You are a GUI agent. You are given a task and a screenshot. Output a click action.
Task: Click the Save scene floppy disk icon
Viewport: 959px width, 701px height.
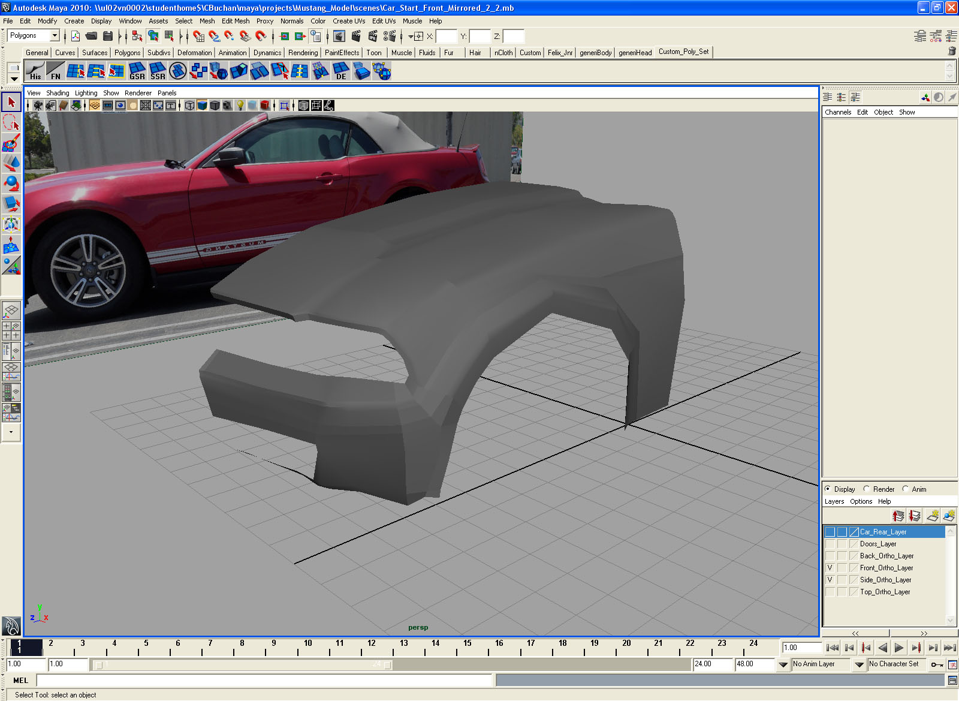click(108, 37)
